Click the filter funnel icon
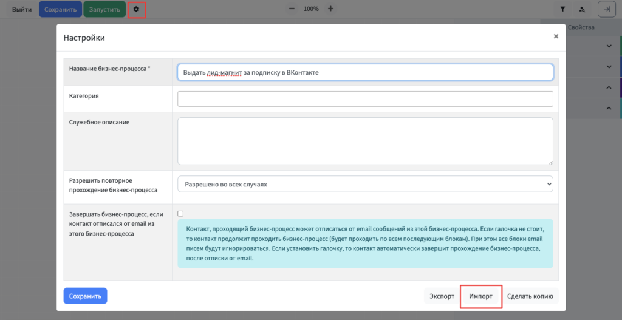This screenshot has width=622, height=320. (562, 9)
